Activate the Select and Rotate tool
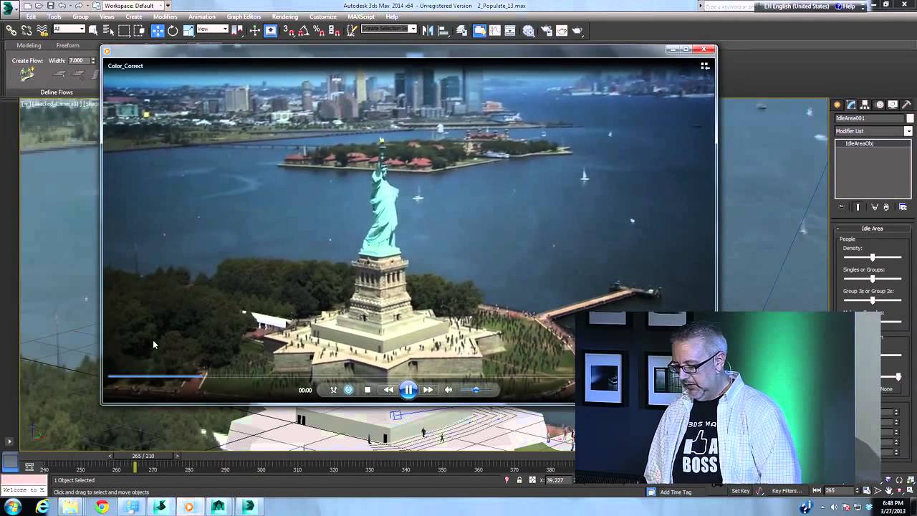This screenshot has width=917, height=516. click(x=173, y=30)
